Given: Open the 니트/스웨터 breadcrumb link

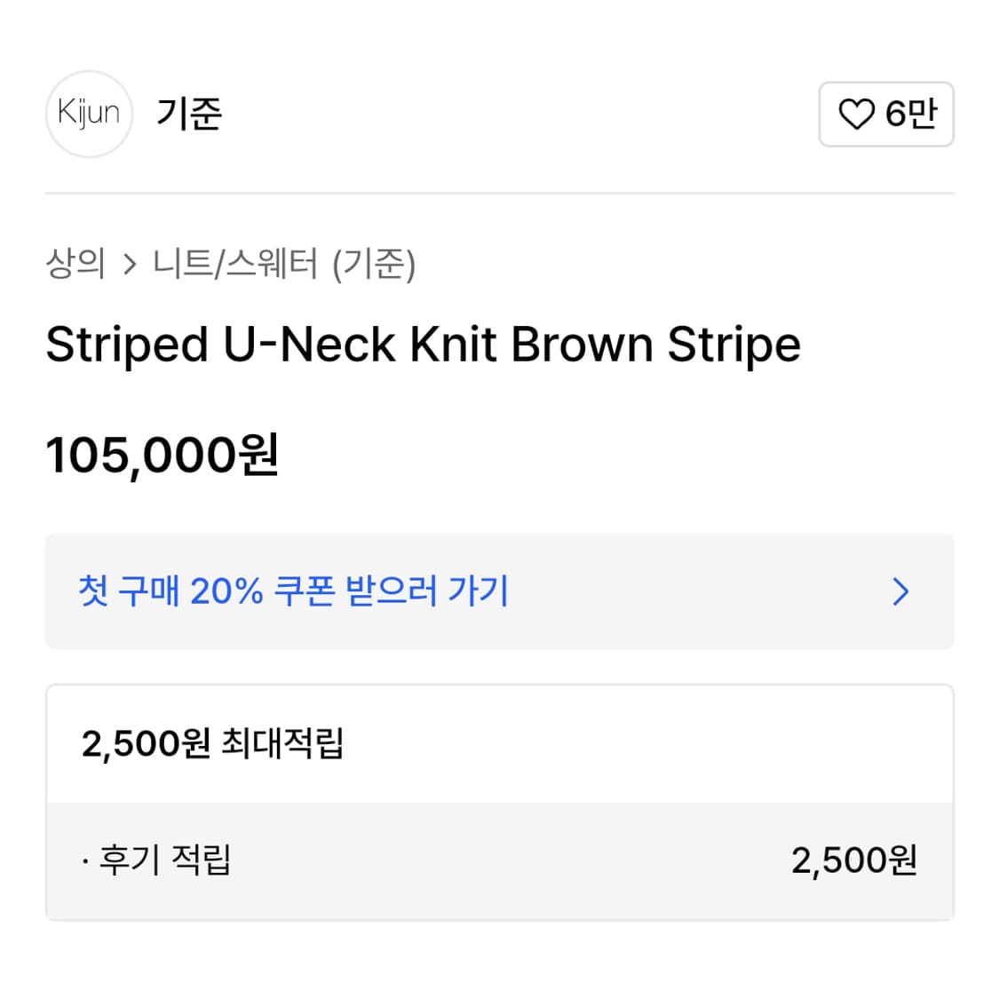Looking at the screenshot, I should [x=234, y=263].
